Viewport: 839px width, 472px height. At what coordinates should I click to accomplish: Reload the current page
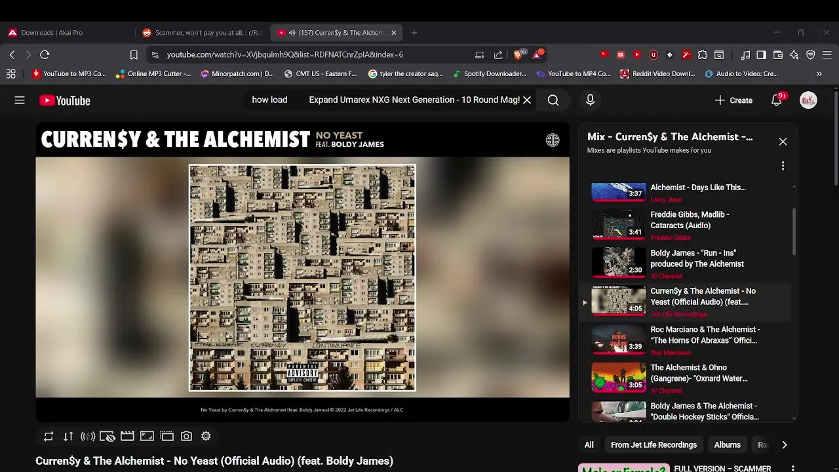[45, 55]
